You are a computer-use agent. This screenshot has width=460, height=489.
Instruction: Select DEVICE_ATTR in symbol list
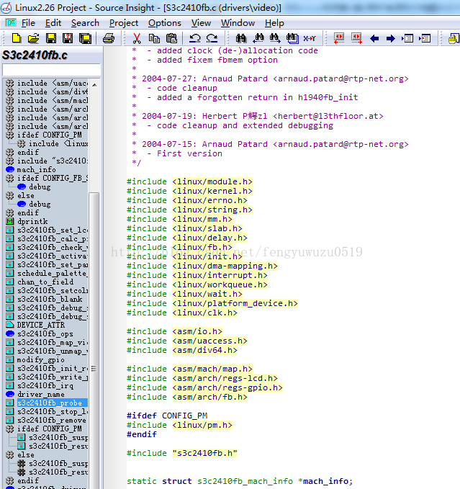tap(41, 325)
